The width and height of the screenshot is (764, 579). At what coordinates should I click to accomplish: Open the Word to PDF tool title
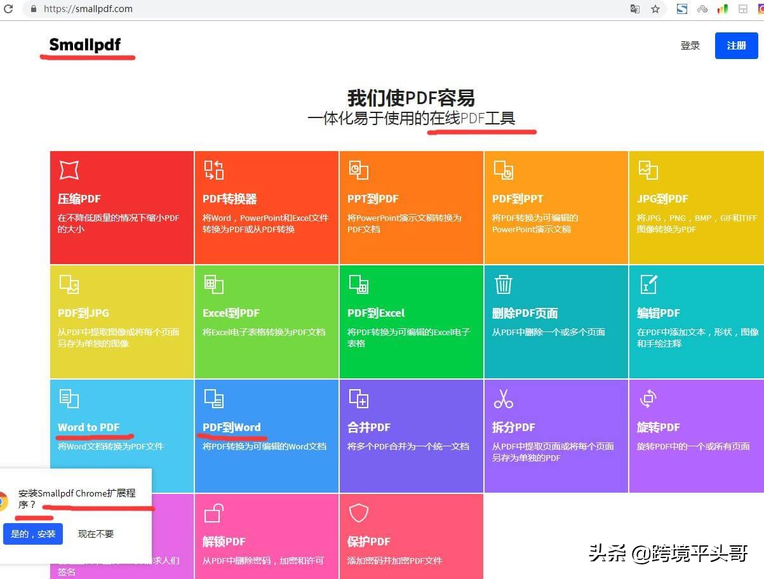point(88,427)
